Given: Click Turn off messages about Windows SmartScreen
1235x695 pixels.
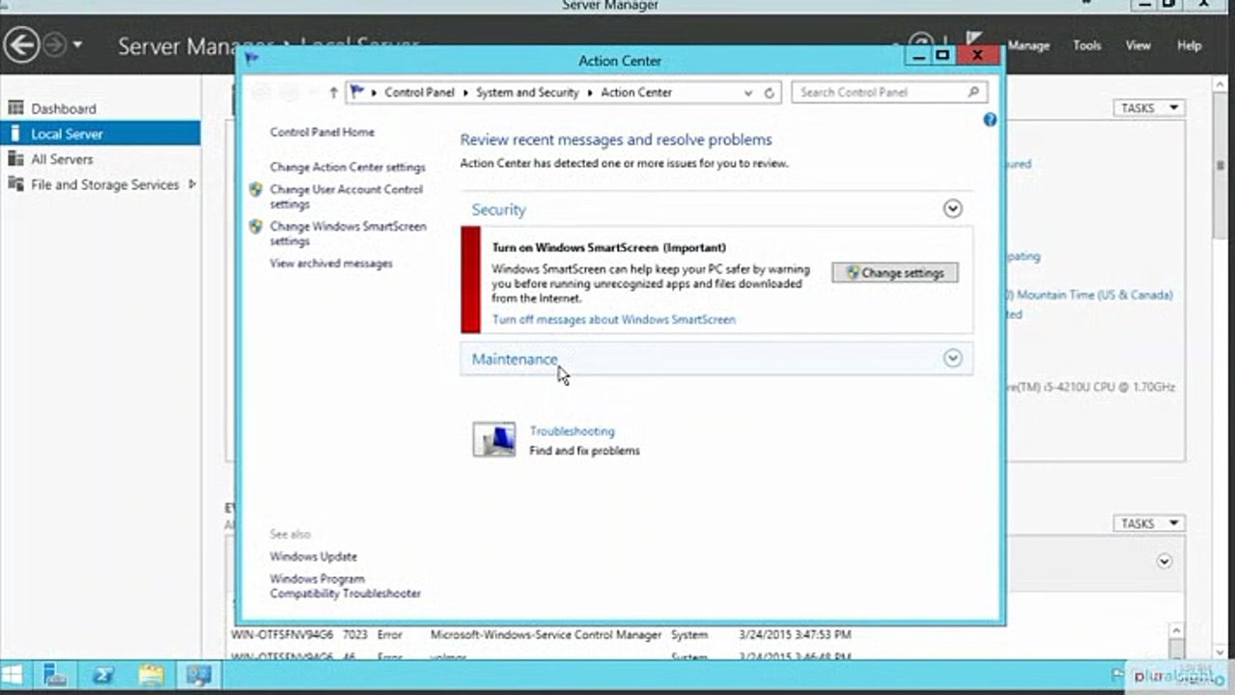Looking at the screenshot, I should coord(613,320).
